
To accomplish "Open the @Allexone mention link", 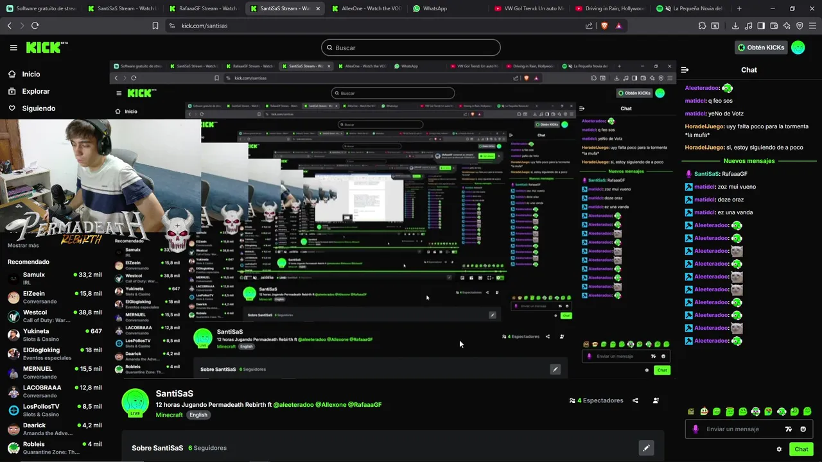I will pos(331,405).
